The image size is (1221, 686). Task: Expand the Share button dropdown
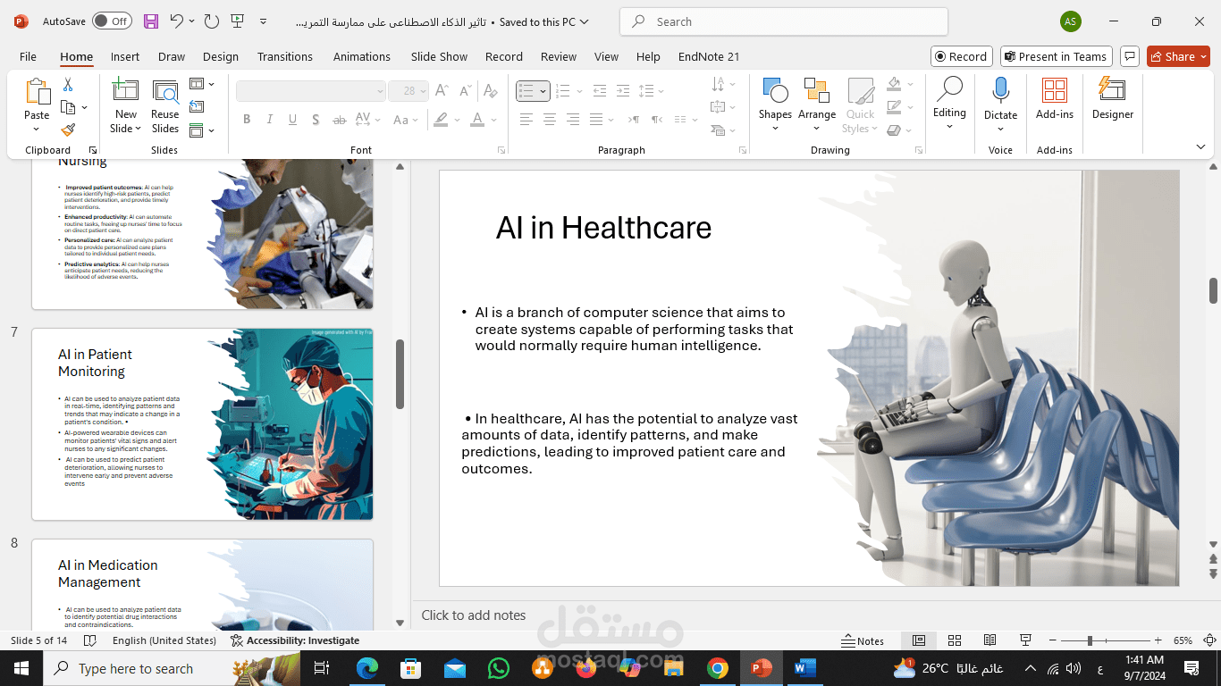1203,56
